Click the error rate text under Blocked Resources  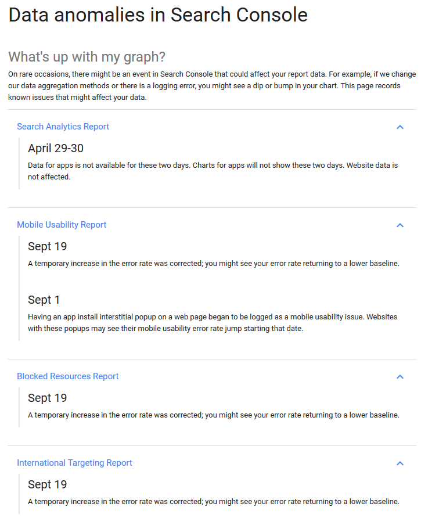tap(214, 415)
